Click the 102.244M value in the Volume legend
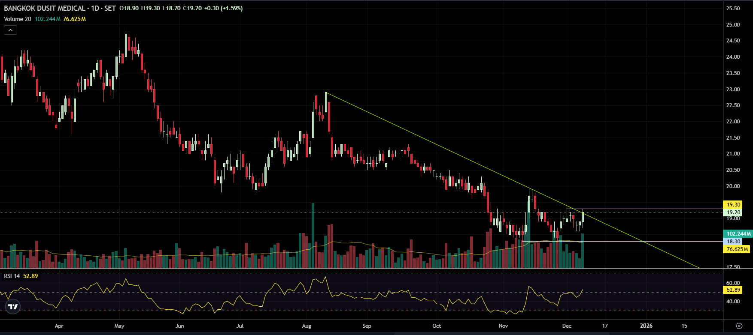Image resolution: width=753 pixels, height=335 pixels. click(48, 19)
